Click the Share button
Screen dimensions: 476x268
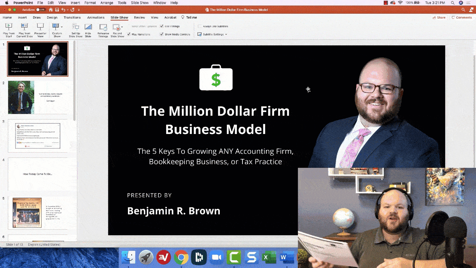click(x=439, y=17)
